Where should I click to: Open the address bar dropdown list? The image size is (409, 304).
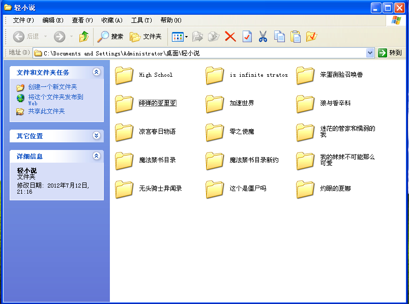[x=370, y=53]
